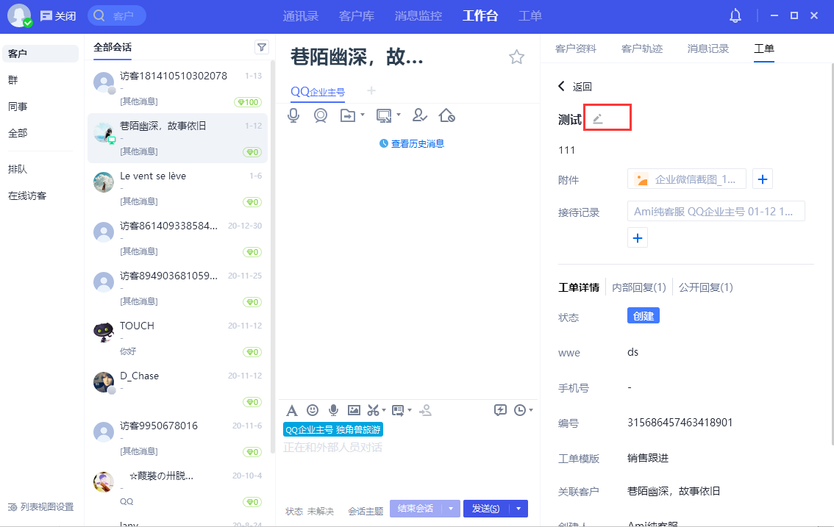This screenshot has width=834, height=527.
Task: Switch to the 通讯录 tab
Action: point(301,16)
